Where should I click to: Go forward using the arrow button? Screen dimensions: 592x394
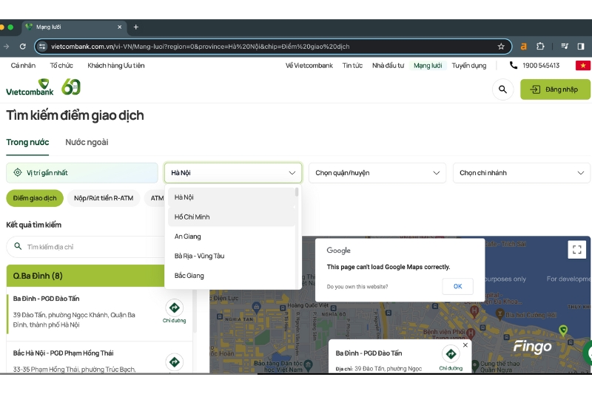point(7,47)
